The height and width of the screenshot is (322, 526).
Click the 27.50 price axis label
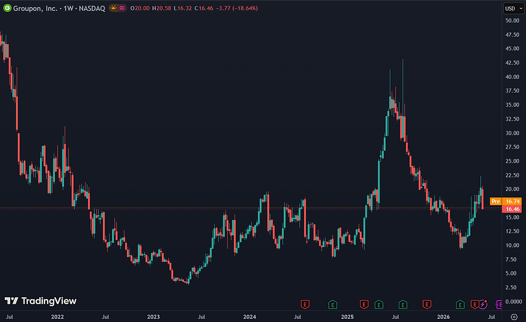pyautogui.click(x=512, y=147)
